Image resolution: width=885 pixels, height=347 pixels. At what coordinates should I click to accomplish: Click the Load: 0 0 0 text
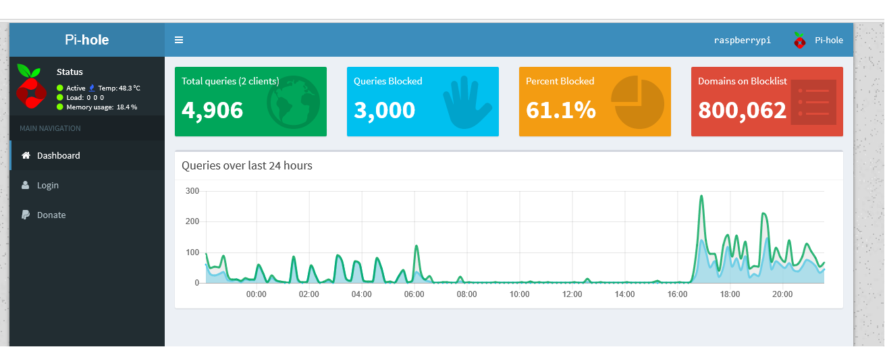coord(85,97)
